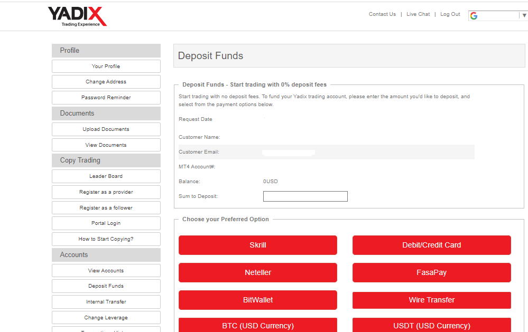This screenshot has width=528, height=332.
Task: Choose Register as a provider
Action: pos(106,192)
